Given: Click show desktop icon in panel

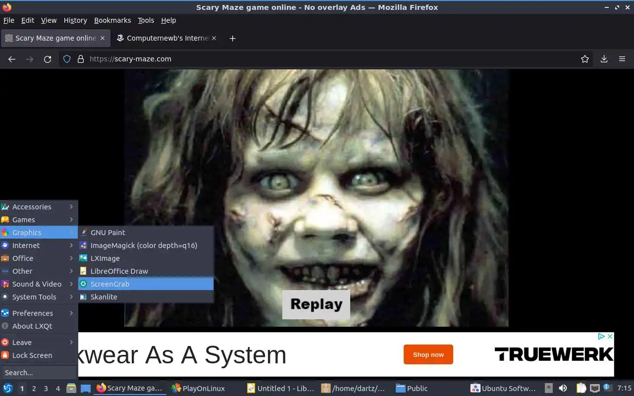Looking at the screenshot, I should (85, 389).
